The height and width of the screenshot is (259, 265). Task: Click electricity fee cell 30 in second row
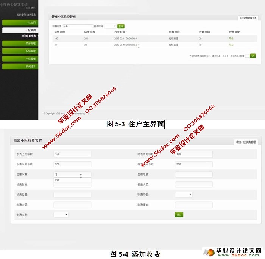pos(86,45)
